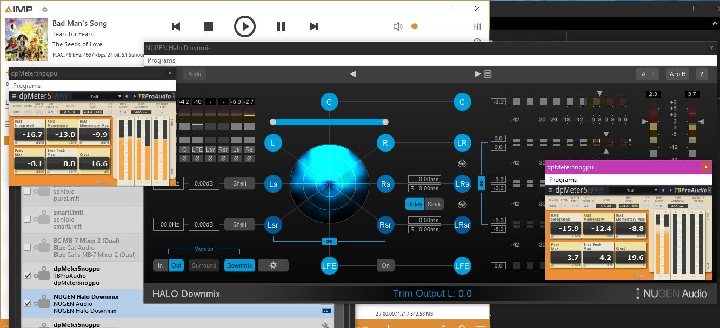Open Halo Downmix help question mark
The image size is (720, 328).
click(x=702, y=74)
